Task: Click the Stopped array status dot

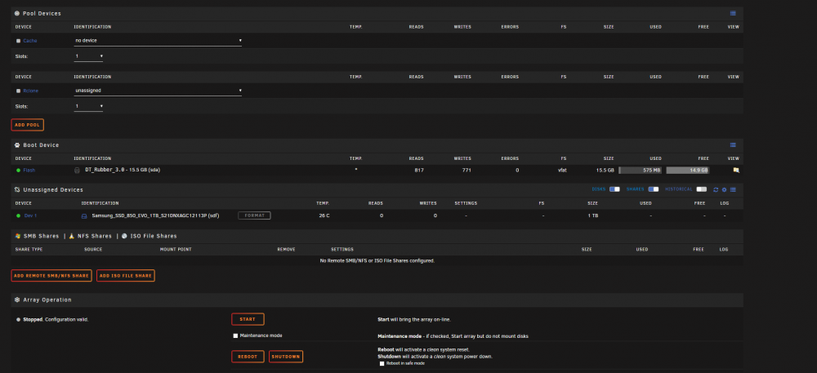Action: coord(18,319)
